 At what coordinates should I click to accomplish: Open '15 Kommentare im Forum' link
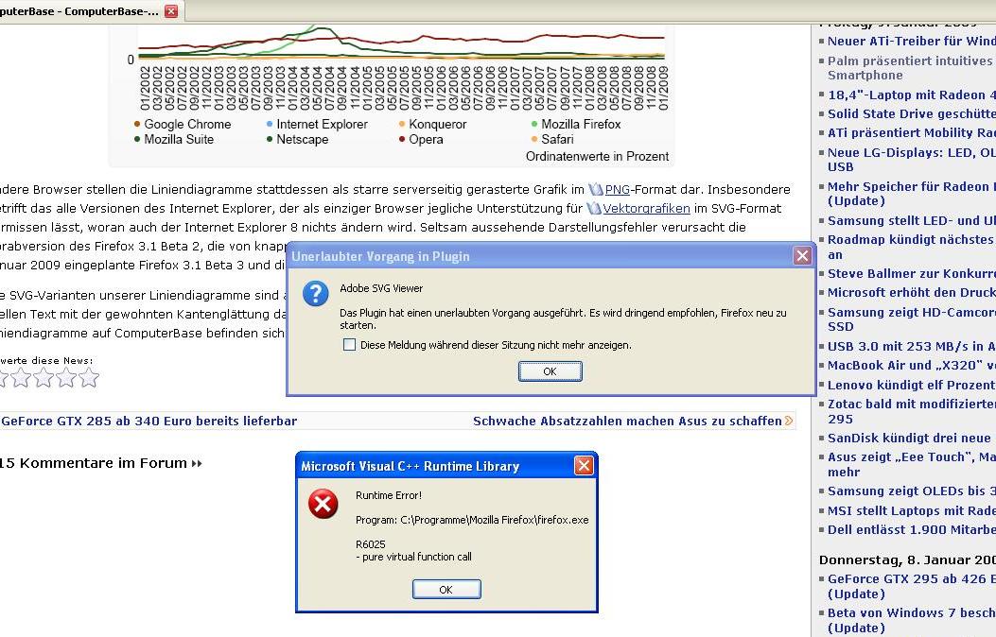pos(94,463)
